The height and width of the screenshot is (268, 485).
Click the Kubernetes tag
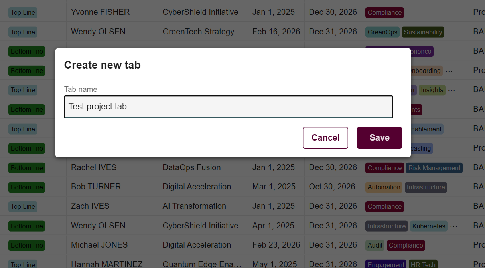428,226
